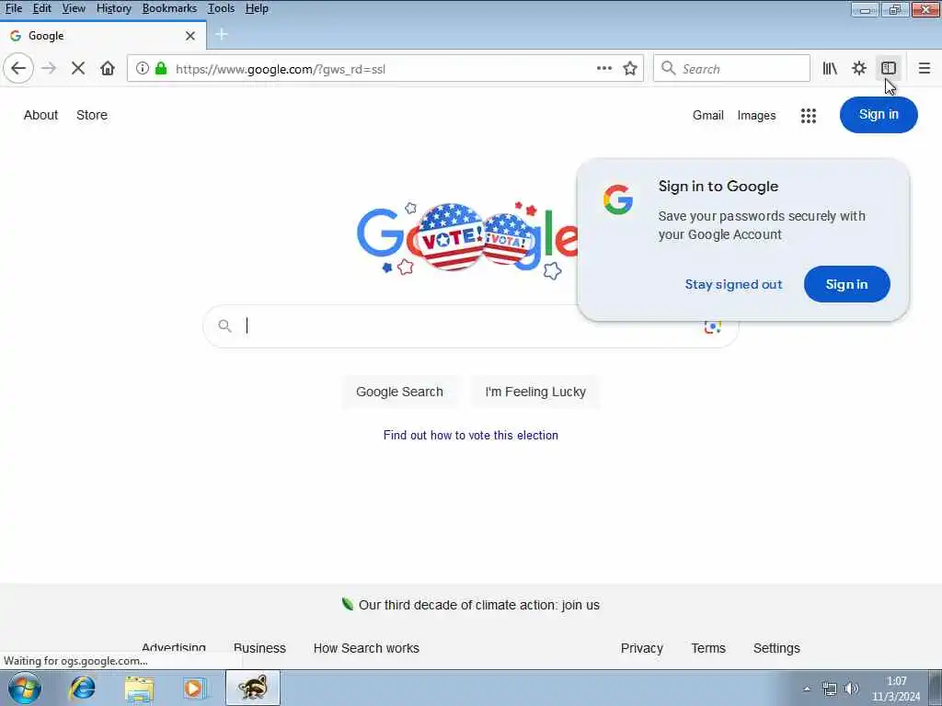
Task: Search by image camera icon
Action: 713,326
